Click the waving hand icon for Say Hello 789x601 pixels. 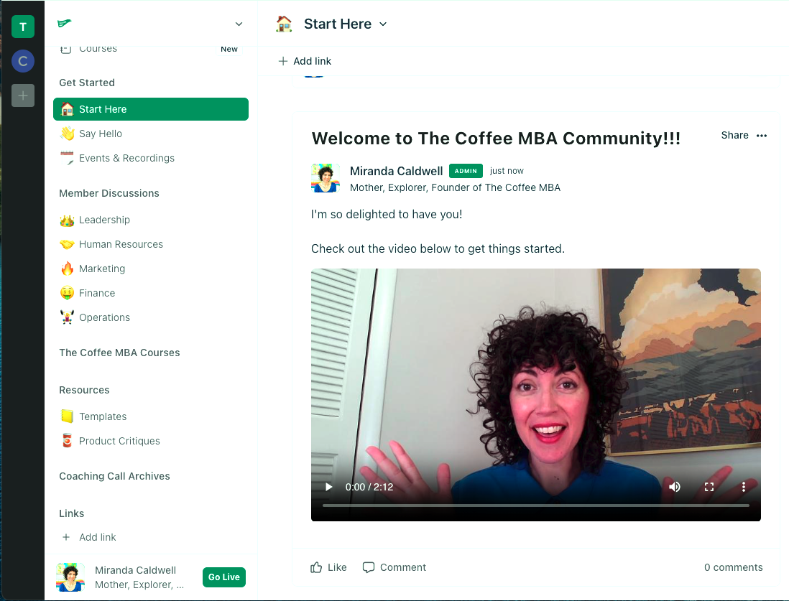67,134
